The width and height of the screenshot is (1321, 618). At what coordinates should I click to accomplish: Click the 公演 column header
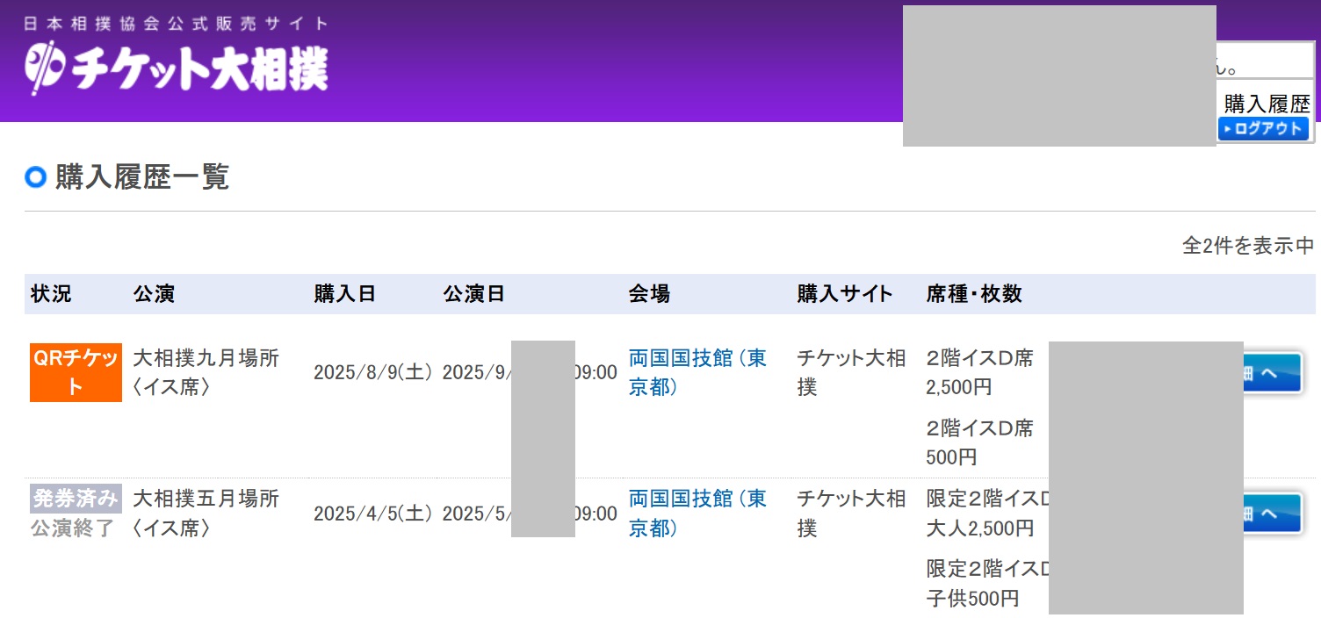coord(154,294)
